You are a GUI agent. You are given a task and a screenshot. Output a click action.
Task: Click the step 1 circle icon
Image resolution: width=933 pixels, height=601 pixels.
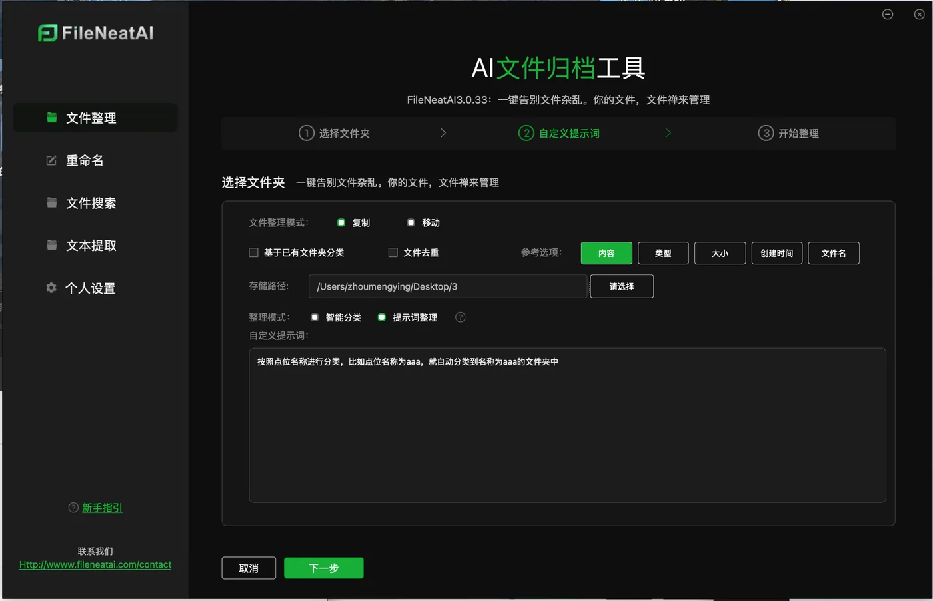pos(306,133)
